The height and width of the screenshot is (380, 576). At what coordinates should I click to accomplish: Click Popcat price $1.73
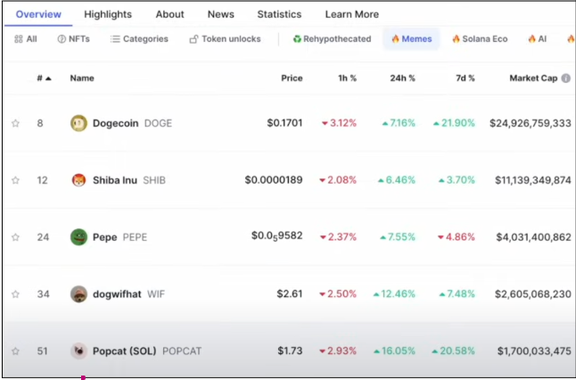point(290,351)
